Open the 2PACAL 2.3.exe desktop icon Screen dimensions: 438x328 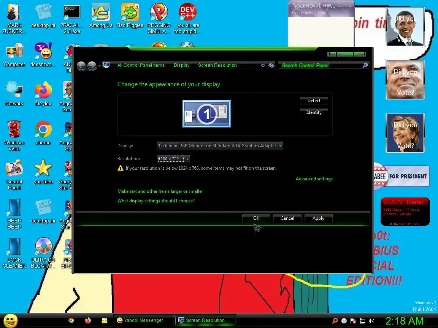72,18
